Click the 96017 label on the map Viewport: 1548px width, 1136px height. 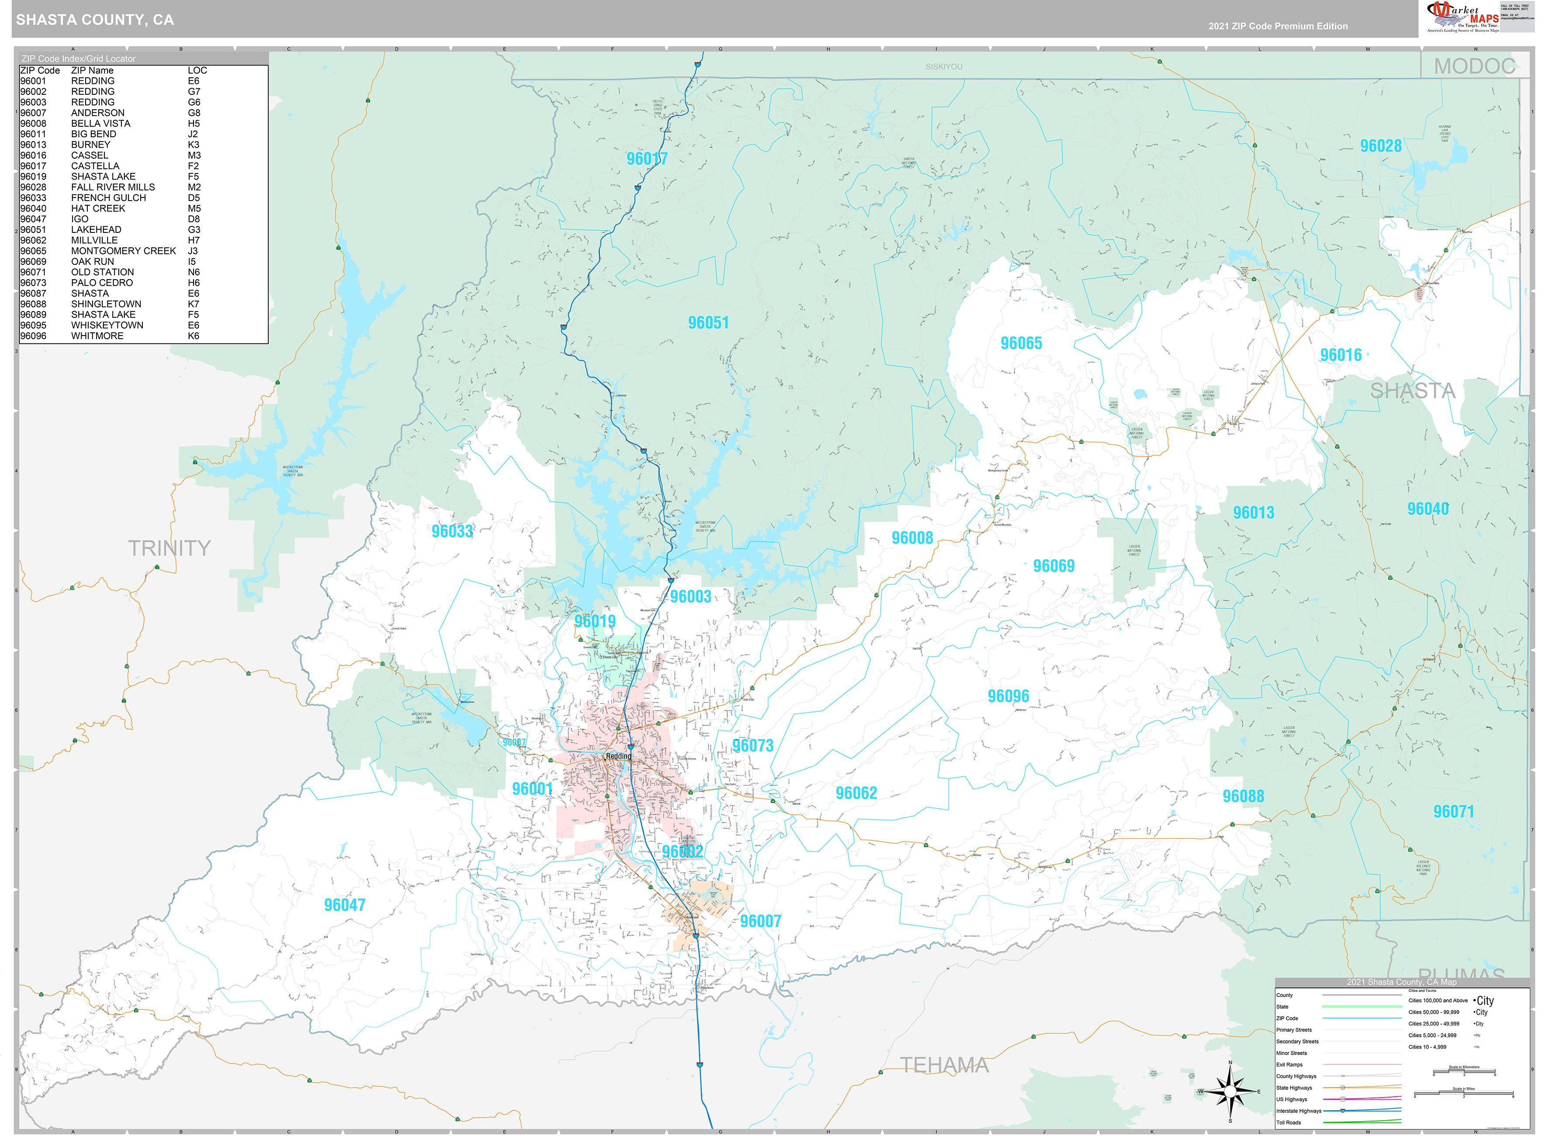647,159
